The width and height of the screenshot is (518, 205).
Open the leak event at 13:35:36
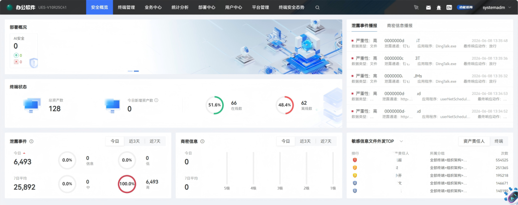429,61
